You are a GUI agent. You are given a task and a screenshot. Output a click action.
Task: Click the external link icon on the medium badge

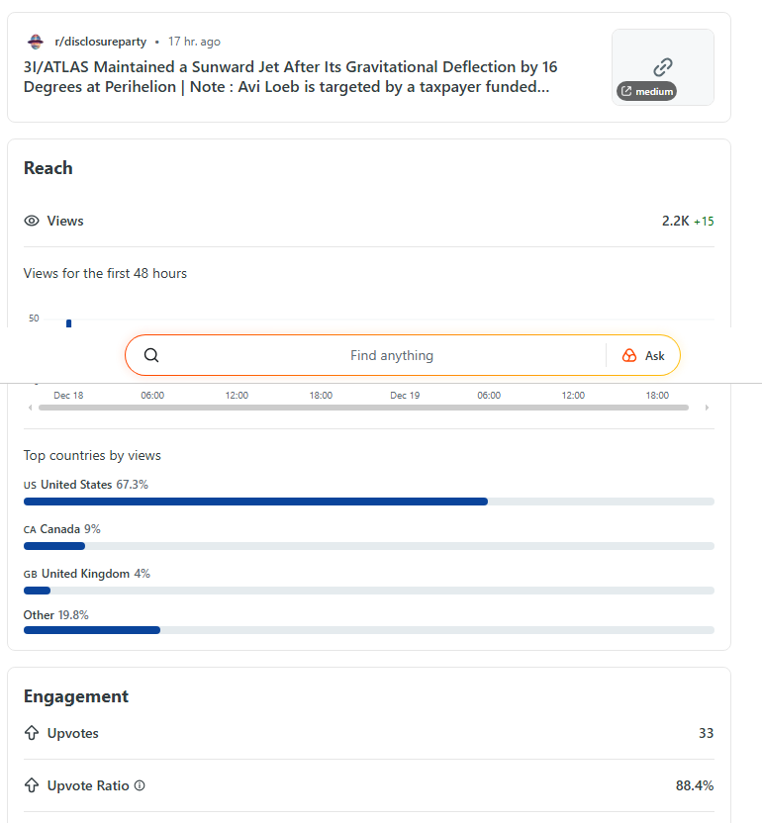626,91
